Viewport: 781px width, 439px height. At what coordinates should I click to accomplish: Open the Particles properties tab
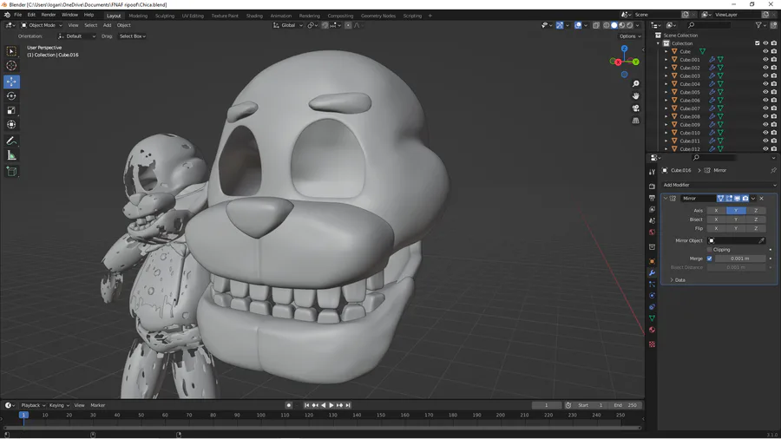click(652, 285)
